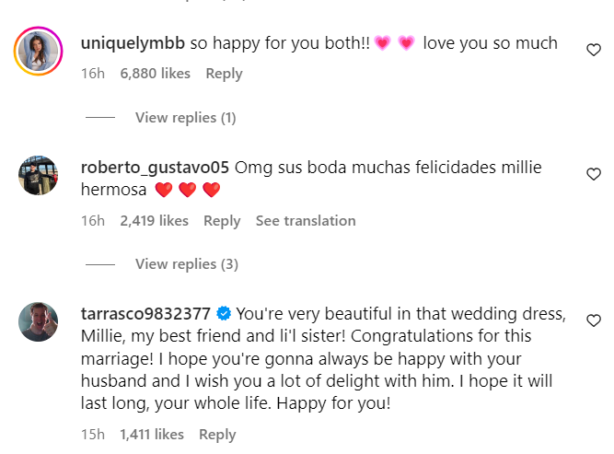
Task: Expand View replies (1) under uniquelymbb
Action: pos(185,118)
